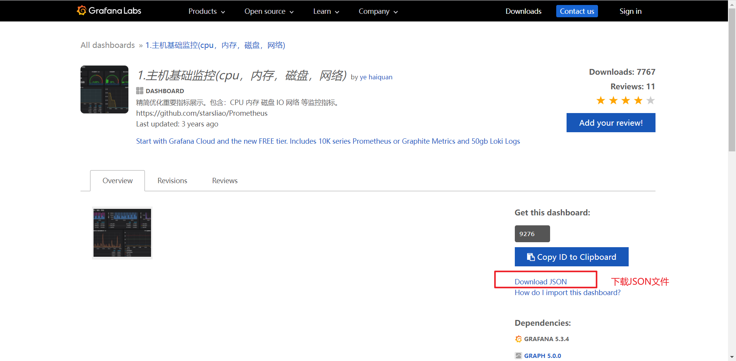Viewport: 736px width, 361px height.
Task: Click the Grafana Labs logo
Action: click(109, 11)
